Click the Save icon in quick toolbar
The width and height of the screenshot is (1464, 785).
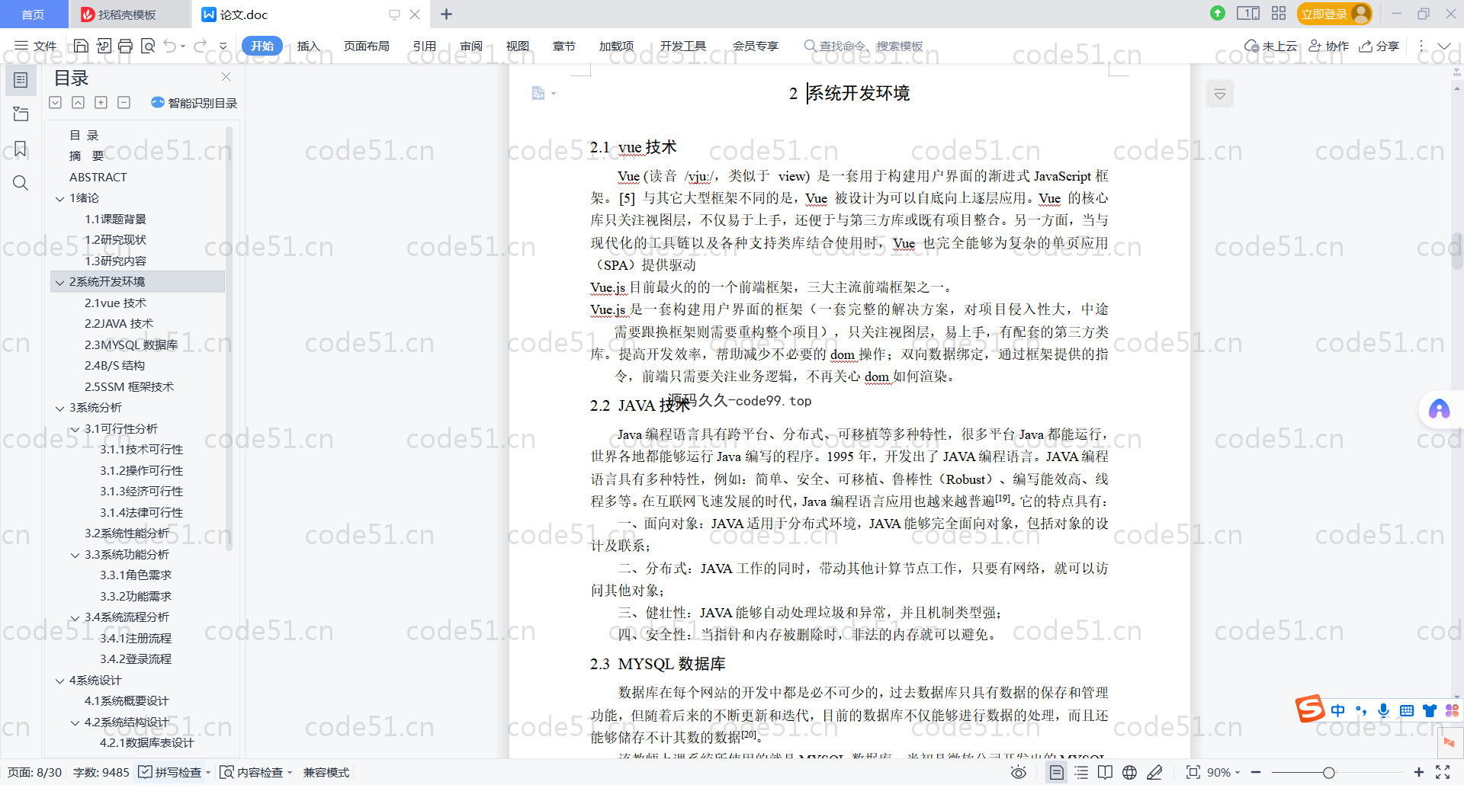(81, 46)
